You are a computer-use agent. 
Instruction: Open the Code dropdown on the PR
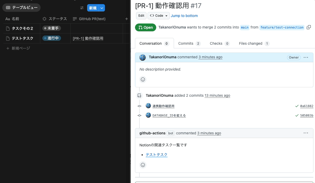pos(159,16)
